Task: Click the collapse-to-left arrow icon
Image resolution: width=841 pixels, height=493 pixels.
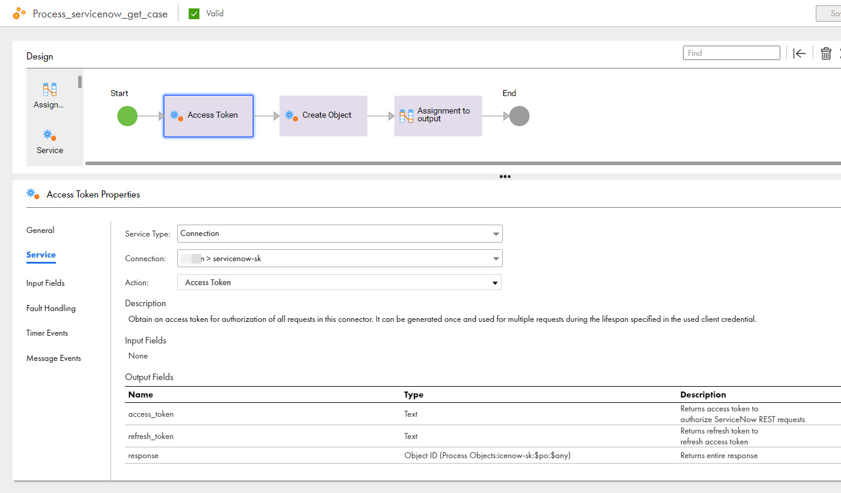Action: point(800,53)
